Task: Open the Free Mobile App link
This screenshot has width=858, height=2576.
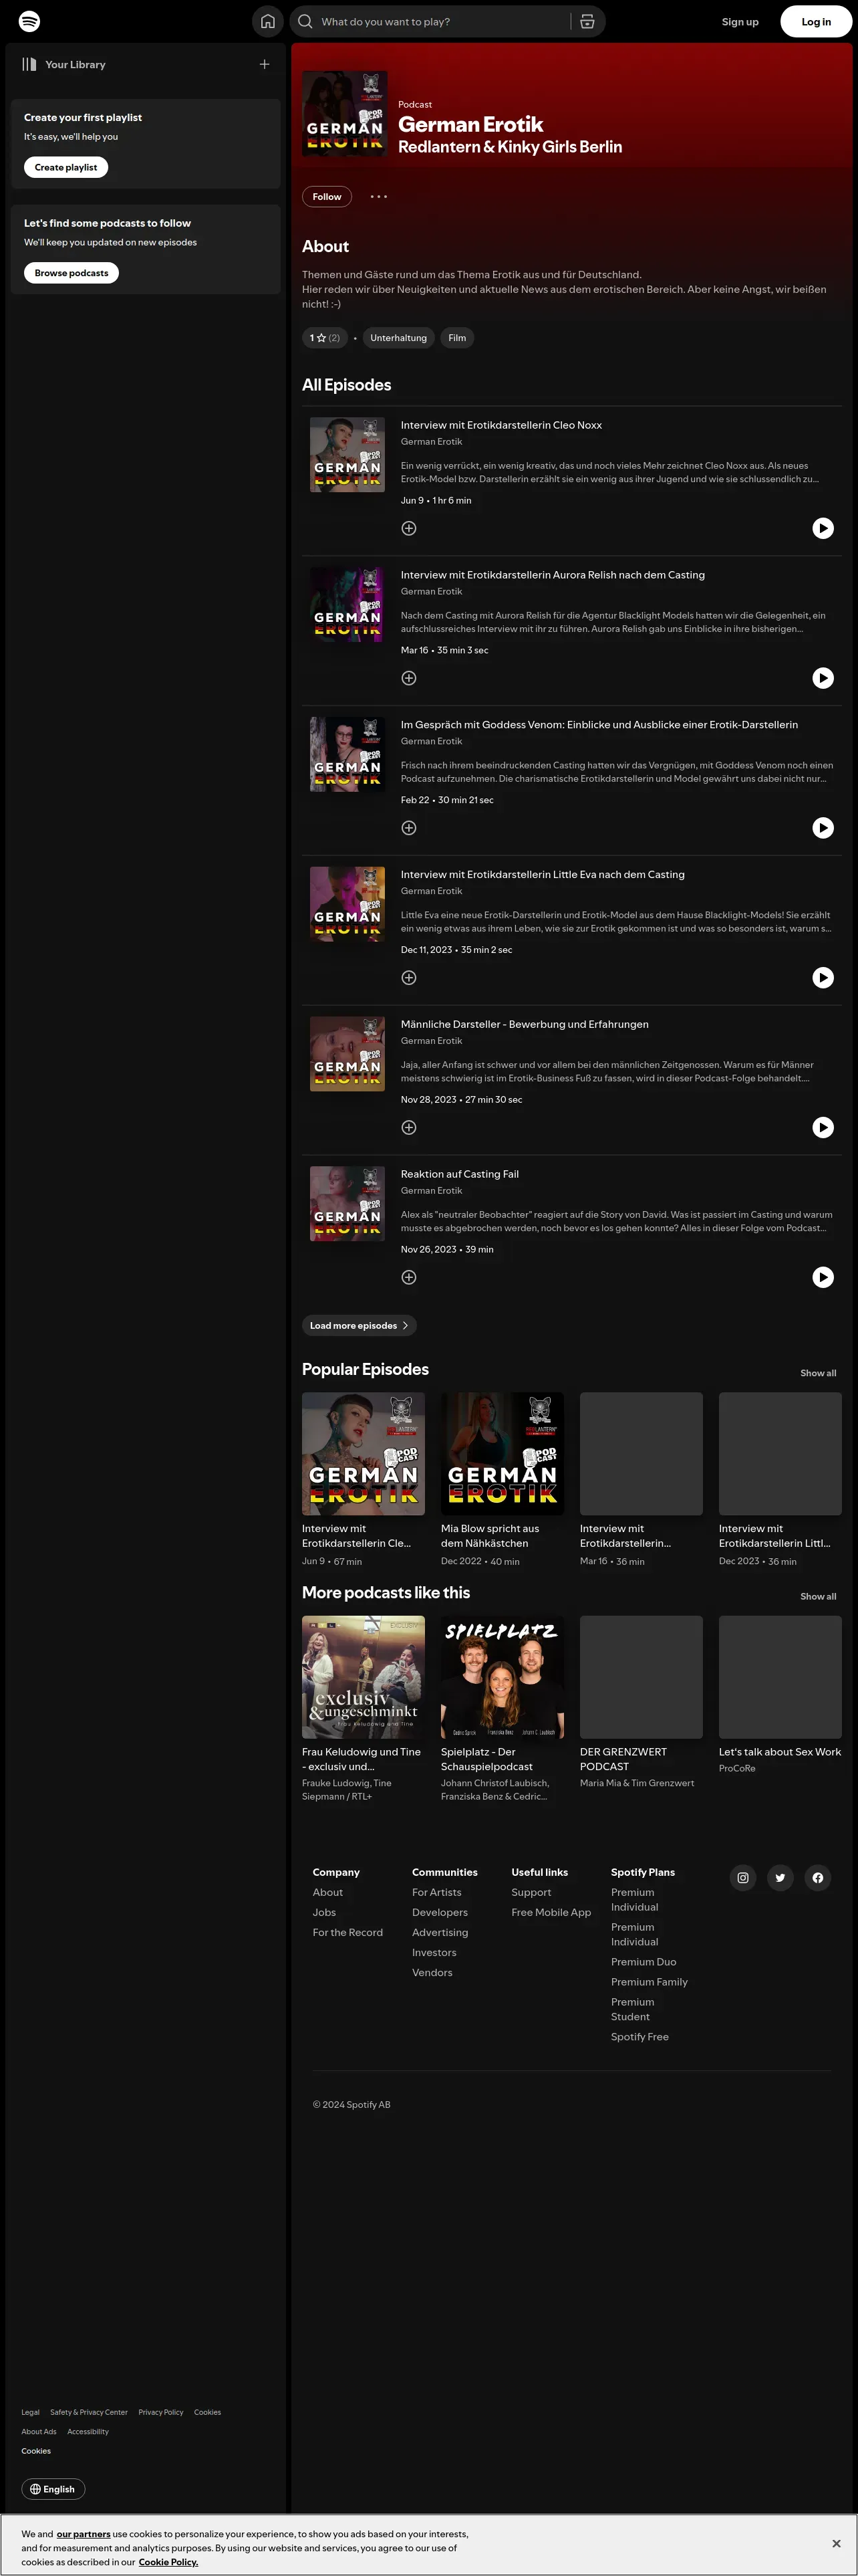Action: pyautogui.click(x=551, y=1912)
